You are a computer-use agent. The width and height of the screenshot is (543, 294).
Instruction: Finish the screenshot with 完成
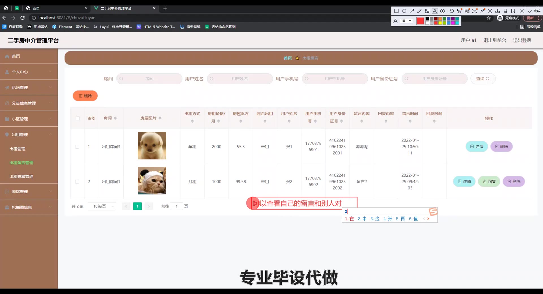click(534, 11)
